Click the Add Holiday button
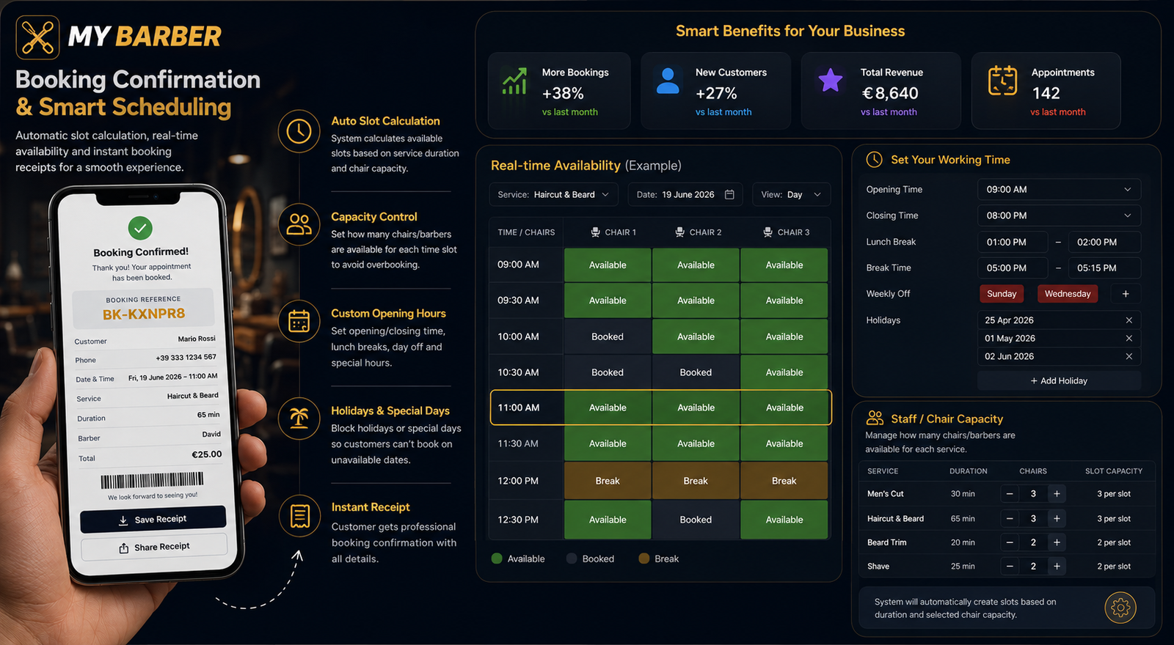The height and width of the screenshot is (645, 1174). (1059, 380)
